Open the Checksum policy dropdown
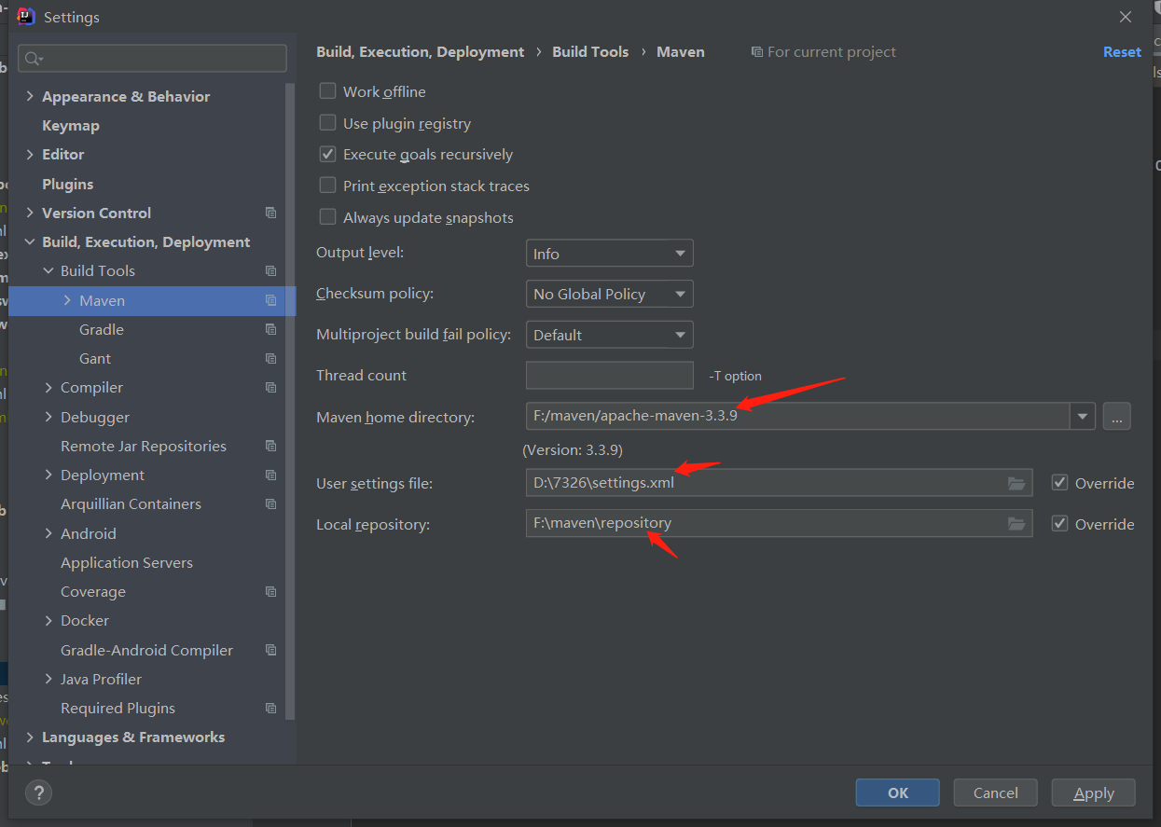Image resolution: width=1161 pixels, height=827 pixels. pyautogui.click(x=609, y=294)
